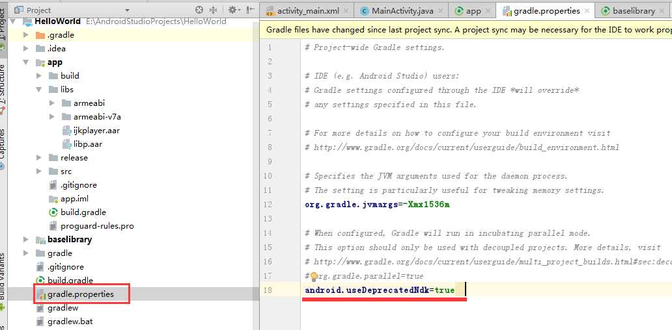672x330 pixels.
Task: Select the libp.aar file
Action: pyautogui.click(x=88, y=144)
